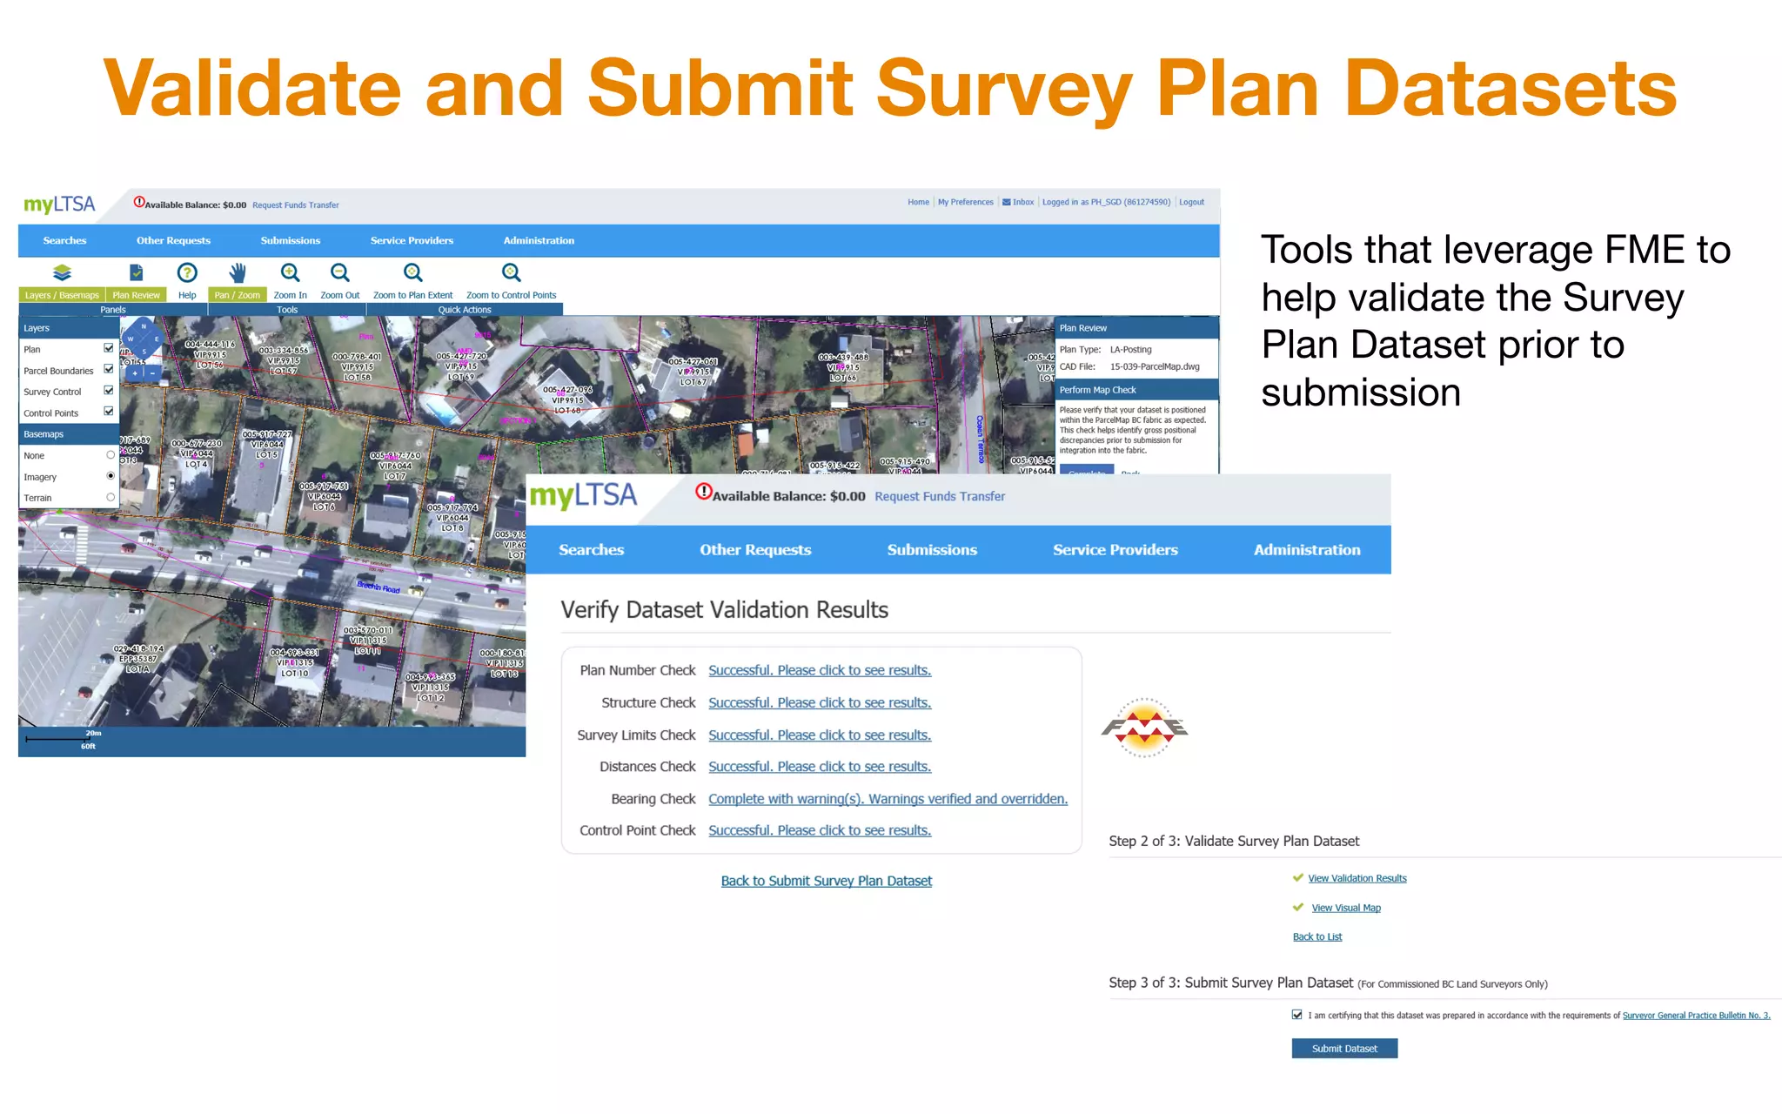Open Other Requests menu in map window
The height and width of the screenshot is (1114, 1782).
173,241
